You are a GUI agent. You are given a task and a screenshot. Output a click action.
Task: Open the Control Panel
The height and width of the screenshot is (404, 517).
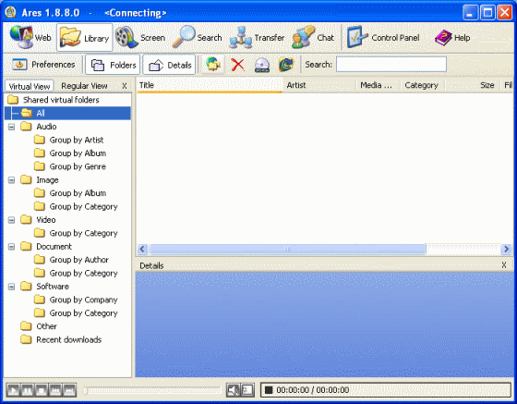pos(383,38)
